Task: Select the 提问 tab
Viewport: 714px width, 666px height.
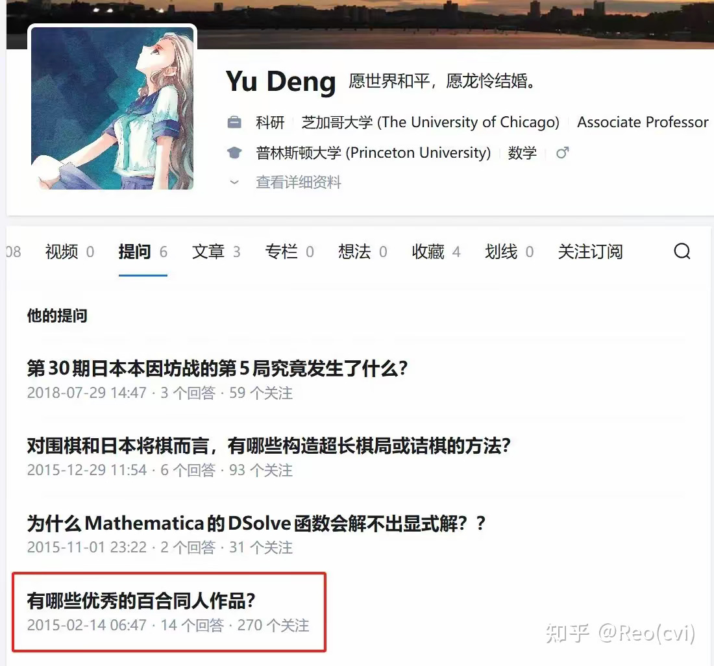Action: click(x=143, y=252)
